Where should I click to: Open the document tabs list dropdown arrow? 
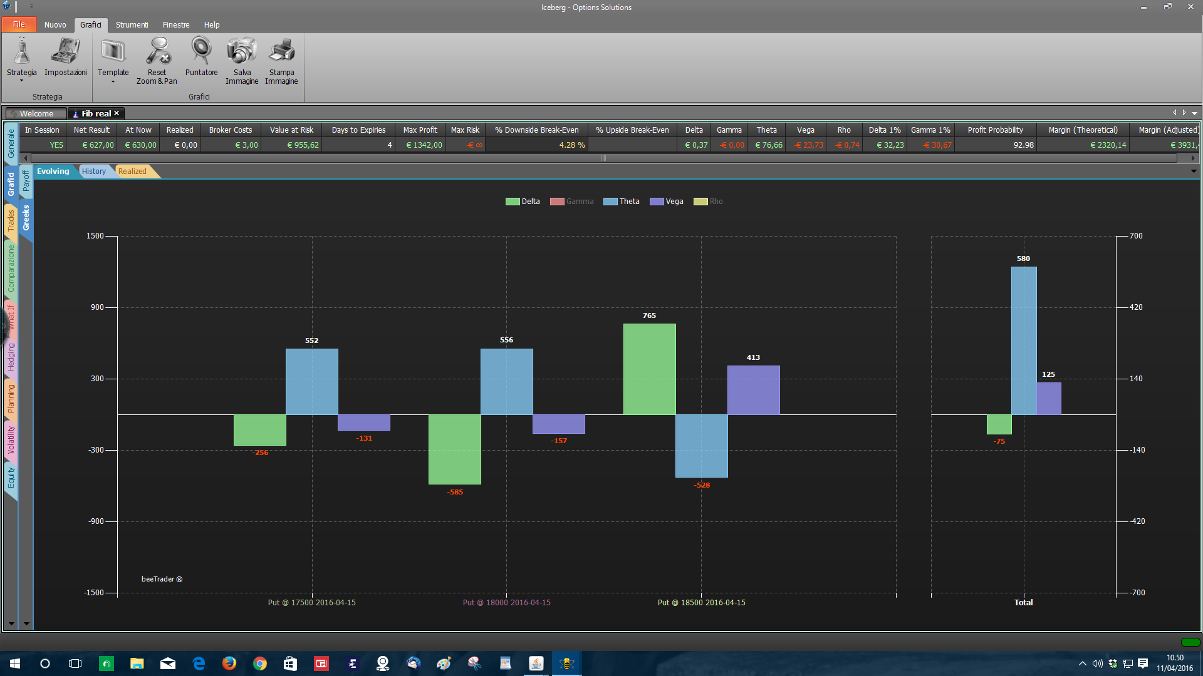1194,113
